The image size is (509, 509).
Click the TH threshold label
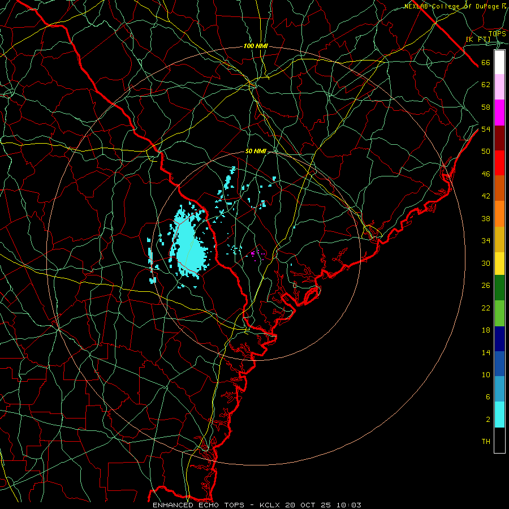pos(486,441)
